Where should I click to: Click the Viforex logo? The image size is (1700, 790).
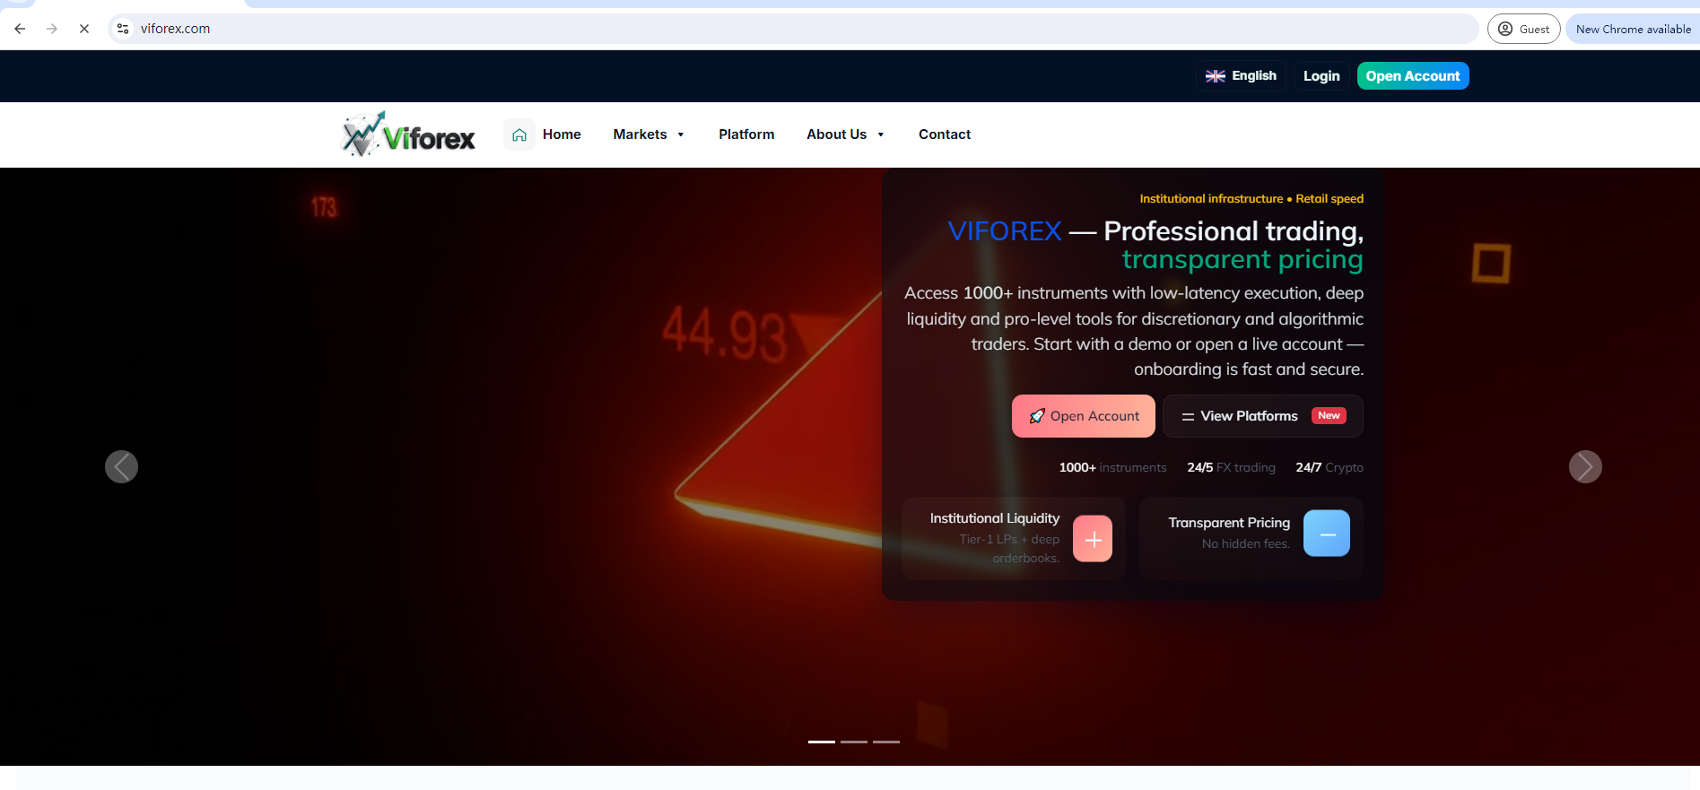(x=409, y=135)
